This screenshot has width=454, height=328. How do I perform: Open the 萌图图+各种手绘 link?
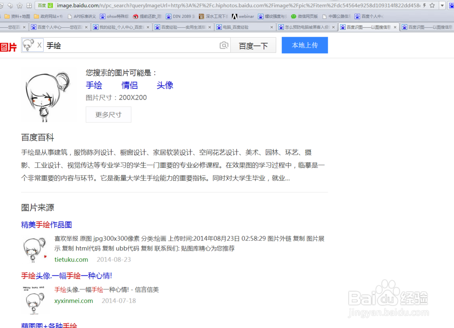tap(49, 325)
